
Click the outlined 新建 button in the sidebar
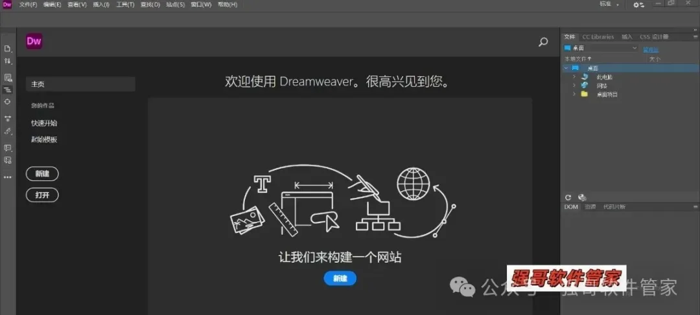click(42, 174)
